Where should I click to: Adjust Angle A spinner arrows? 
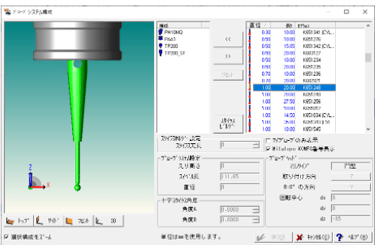(x=256, y=209)
